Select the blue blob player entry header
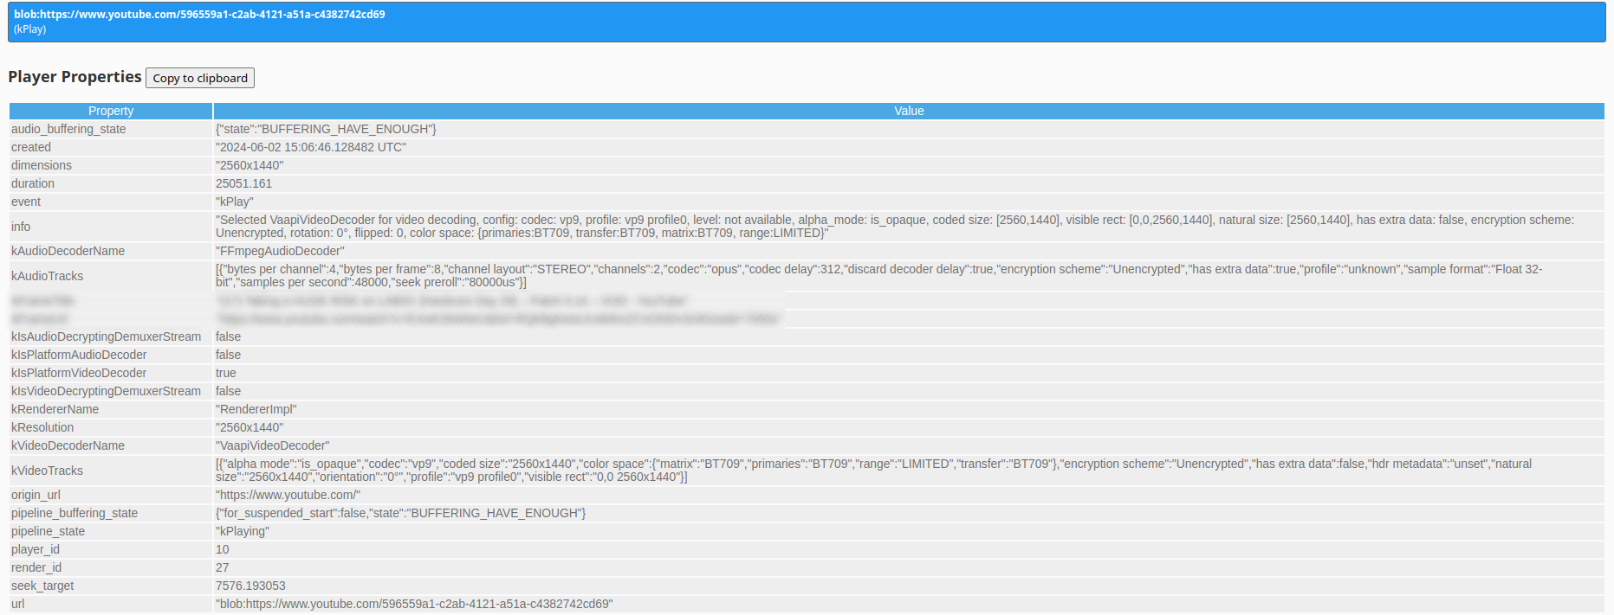The image size is (1614, 615). pyautogui.click(x=806, y=22)
